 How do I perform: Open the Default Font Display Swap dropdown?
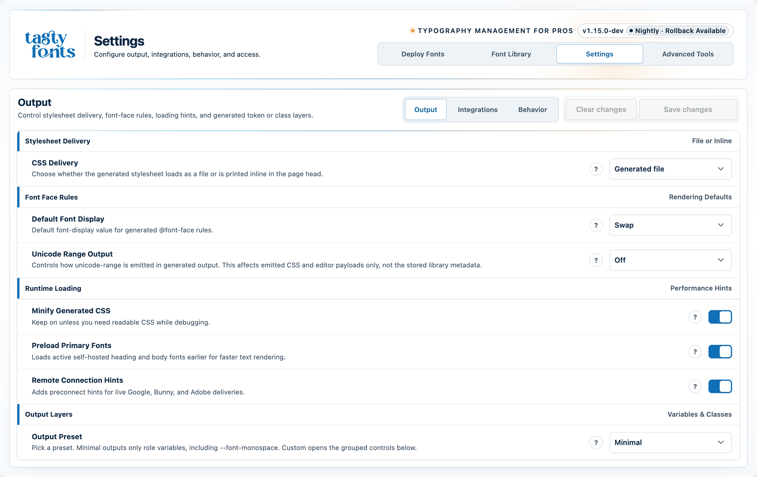coord(670,225)
